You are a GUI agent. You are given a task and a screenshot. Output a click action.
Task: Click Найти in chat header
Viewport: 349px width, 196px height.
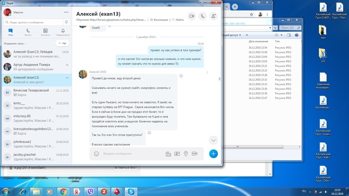point(178,20)
